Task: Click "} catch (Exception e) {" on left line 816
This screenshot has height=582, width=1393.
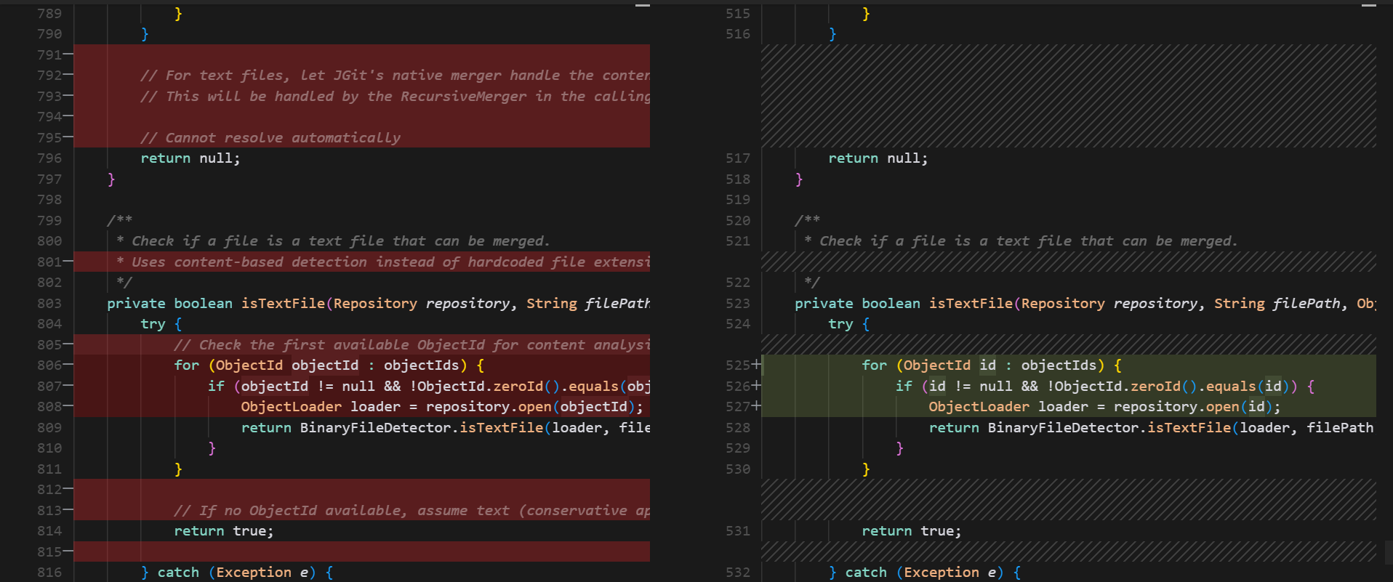Action: [x=237, y=572]
